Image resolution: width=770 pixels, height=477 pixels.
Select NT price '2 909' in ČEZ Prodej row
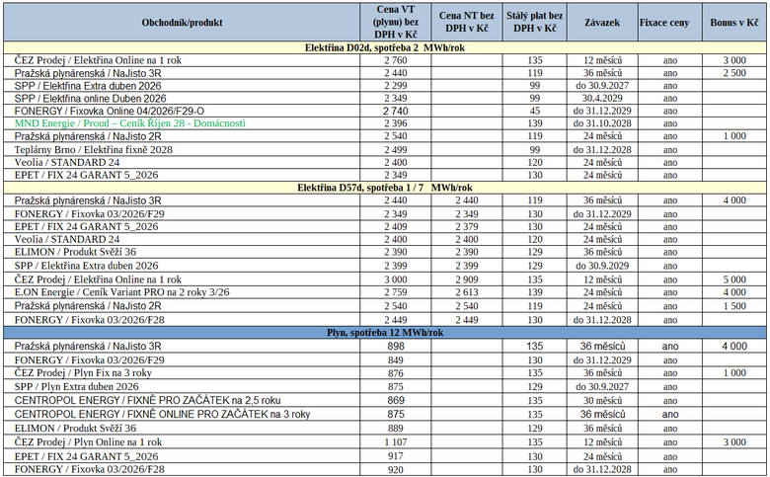tap(467, 279)
